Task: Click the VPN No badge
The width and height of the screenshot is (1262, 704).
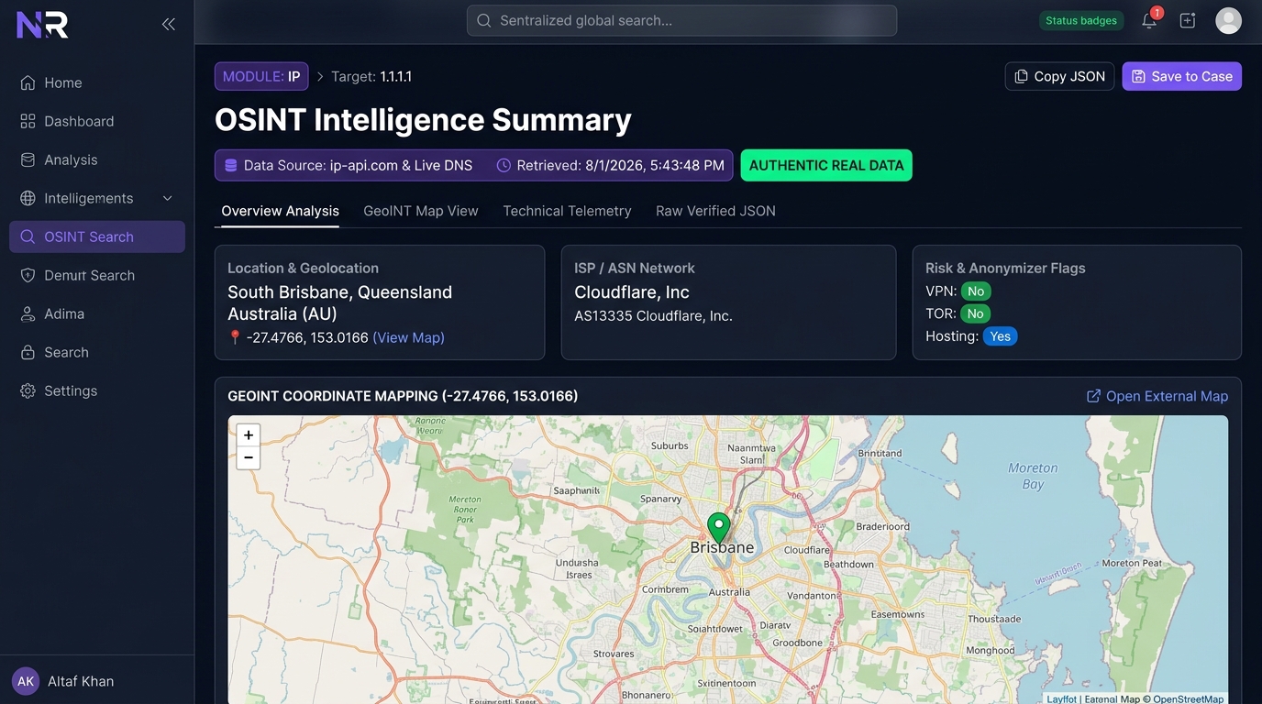Action: click(x=976, y=291)
